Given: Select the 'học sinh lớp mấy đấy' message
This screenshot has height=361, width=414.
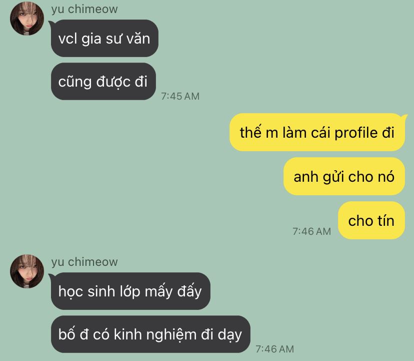Looking at the screenshot, I should (130, 291).
